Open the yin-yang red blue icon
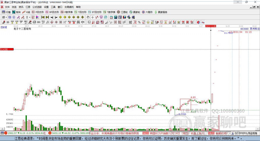Viewport: 260px width, 141px height. 199,22
